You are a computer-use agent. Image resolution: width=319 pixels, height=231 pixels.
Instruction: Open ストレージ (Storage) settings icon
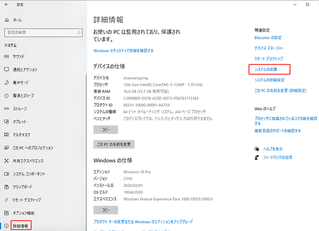[x=6, y=109]
